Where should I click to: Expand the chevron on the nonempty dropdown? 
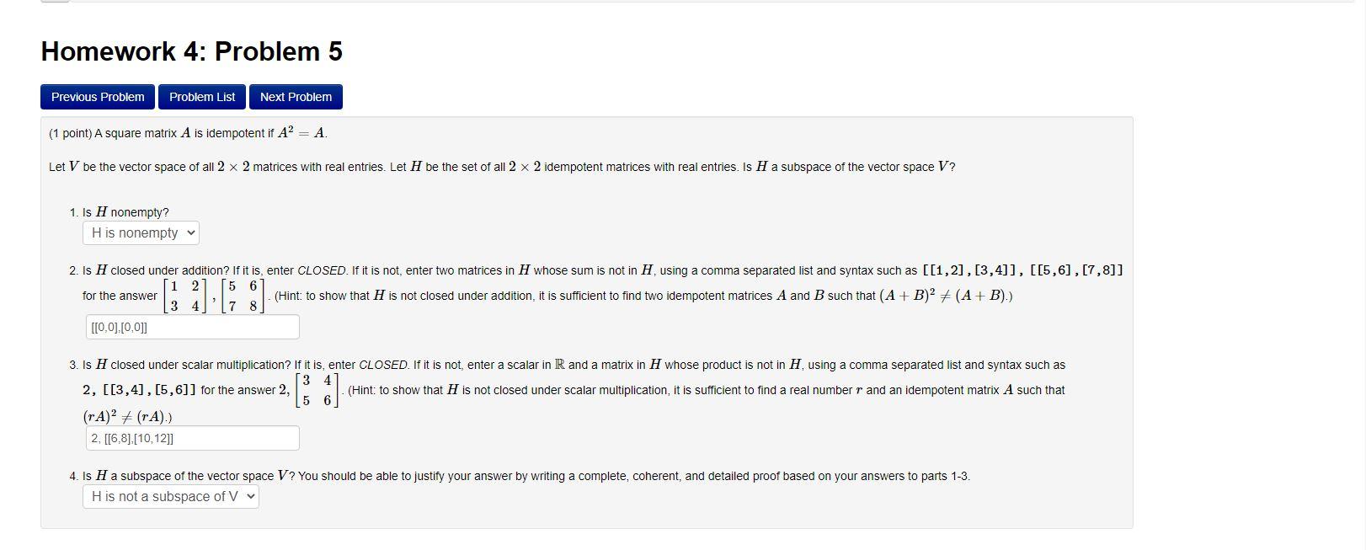[x=189, y=232]
